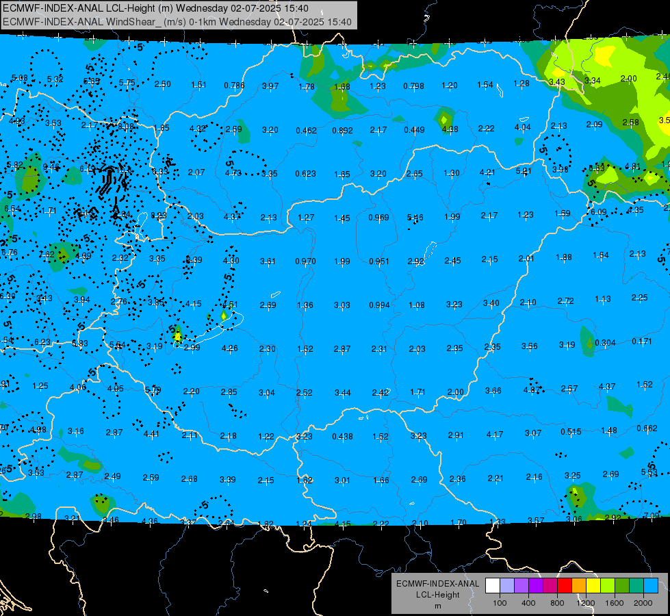Click the 800 tick label in the legend
Image resolution: width=670 pixels, height=616 pixels.
(557, 603)
